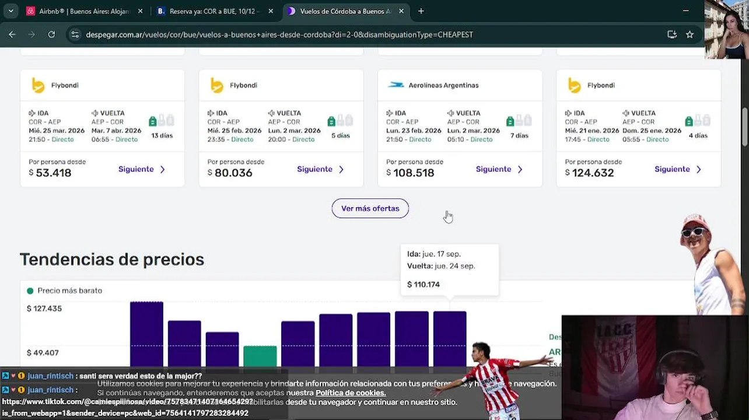
Task: Click Flybondi logo on $ 124.632 card
Action: [574, 86]
